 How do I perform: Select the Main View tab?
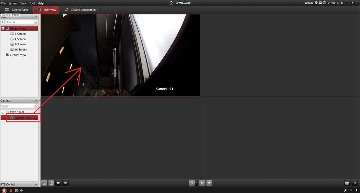(x=46, y=10)
